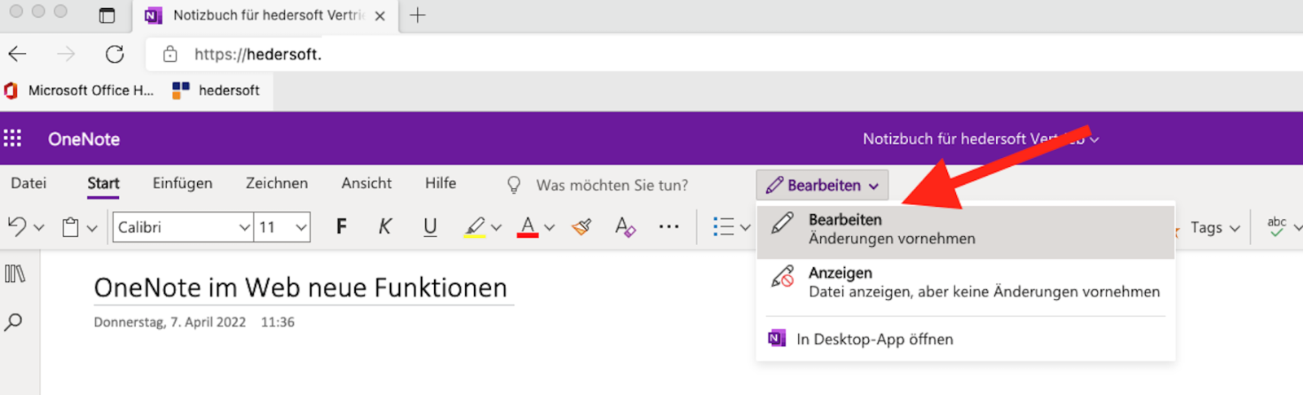Expand font color options arrow

pos(549,228)
